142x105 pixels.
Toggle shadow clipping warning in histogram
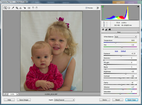pyautogui.click(x=103, y=7)
